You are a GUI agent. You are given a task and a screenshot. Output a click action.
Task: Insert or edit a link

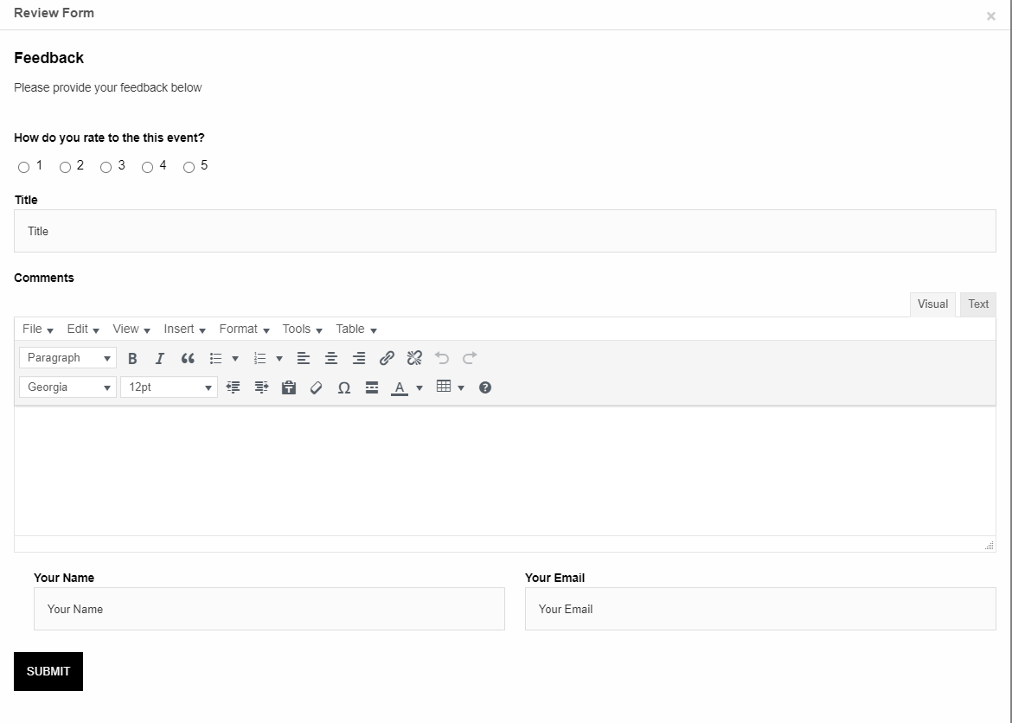pos(387,358)
